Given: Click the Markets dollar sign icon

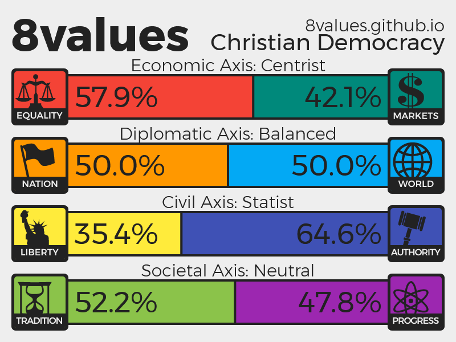Looking at the screenshot, I should (x=416, y=91).
